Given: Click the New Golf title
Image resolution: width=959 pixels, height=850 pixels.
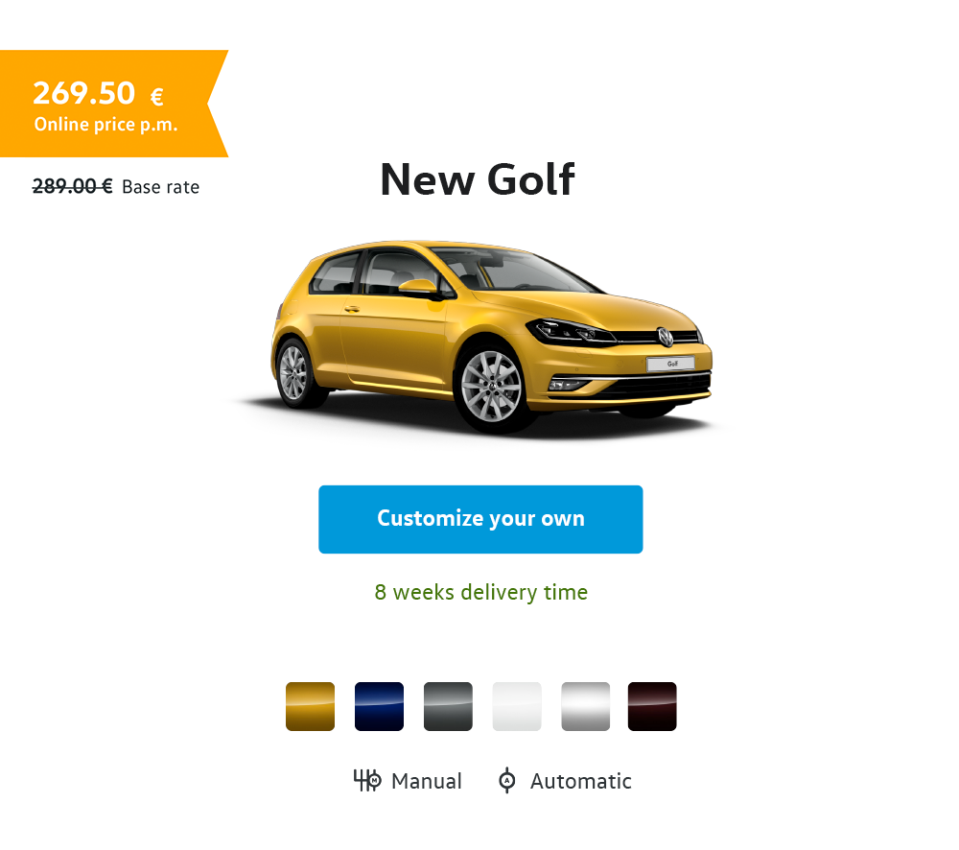Looking at the screenshot, I should (x=478, y=180).
